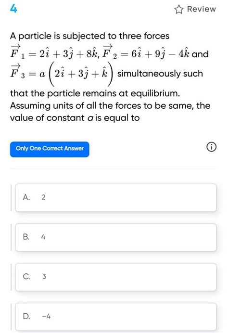Choose option C with value 3
Screen dimensions: 228x333
click(116, 277)
